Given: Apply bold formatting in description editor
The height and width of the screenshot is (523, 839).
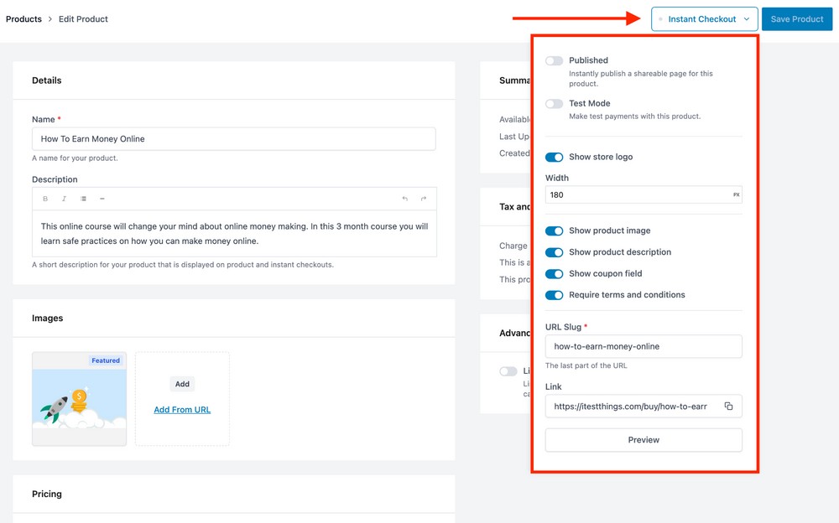Looking at the screenshot, I should (45, 199).
